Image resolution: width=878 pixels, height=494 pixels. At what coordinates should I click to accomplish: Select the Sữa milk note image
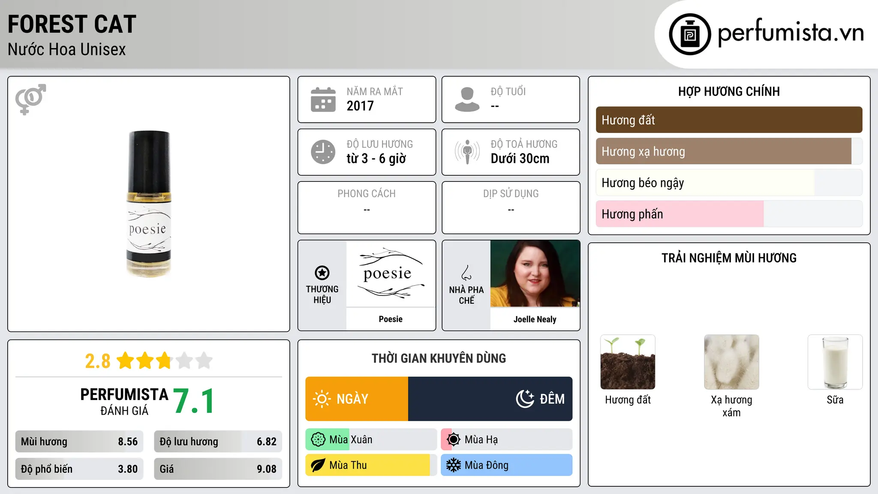[835, 362]
